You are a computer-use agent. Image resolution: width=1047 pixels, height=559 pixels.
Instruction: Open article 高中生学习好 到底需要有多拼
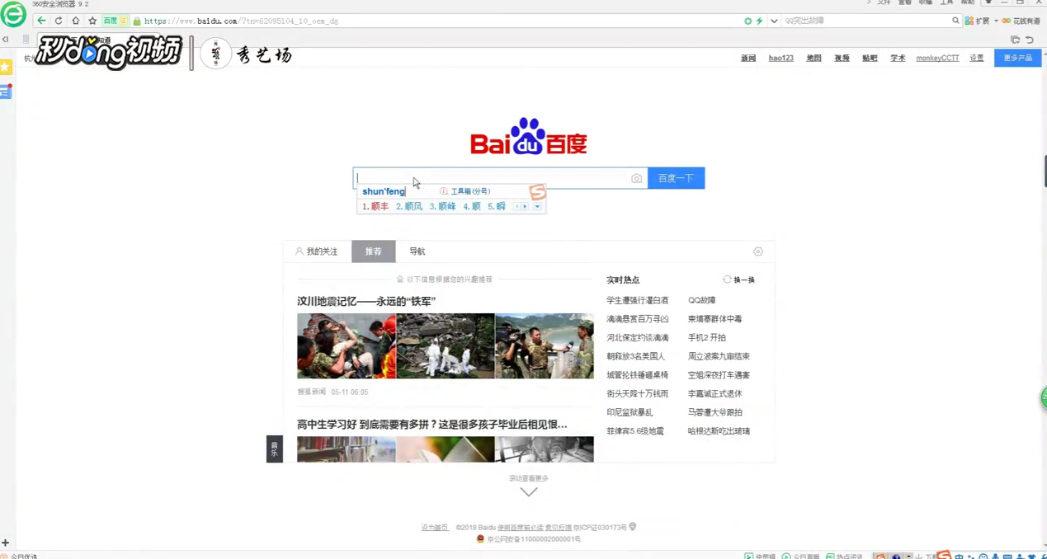click(x=432, y=425)
